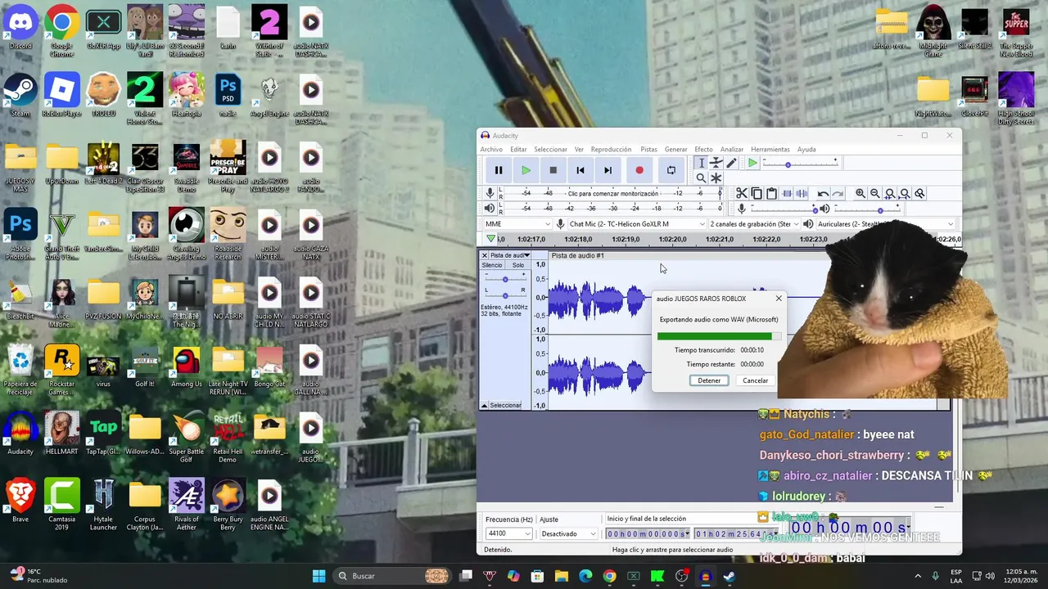Open the recording channels dropdown
The width and height of the screenshot is (1048, 589).
coord(754,224)
